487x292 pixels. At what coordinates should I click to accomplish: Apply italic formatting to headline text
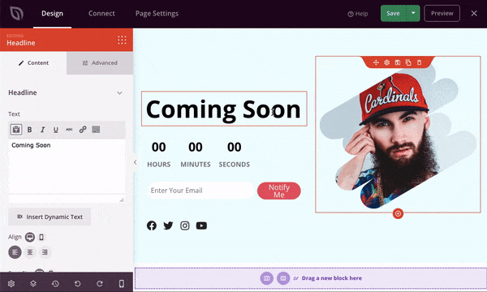[42, 130]
